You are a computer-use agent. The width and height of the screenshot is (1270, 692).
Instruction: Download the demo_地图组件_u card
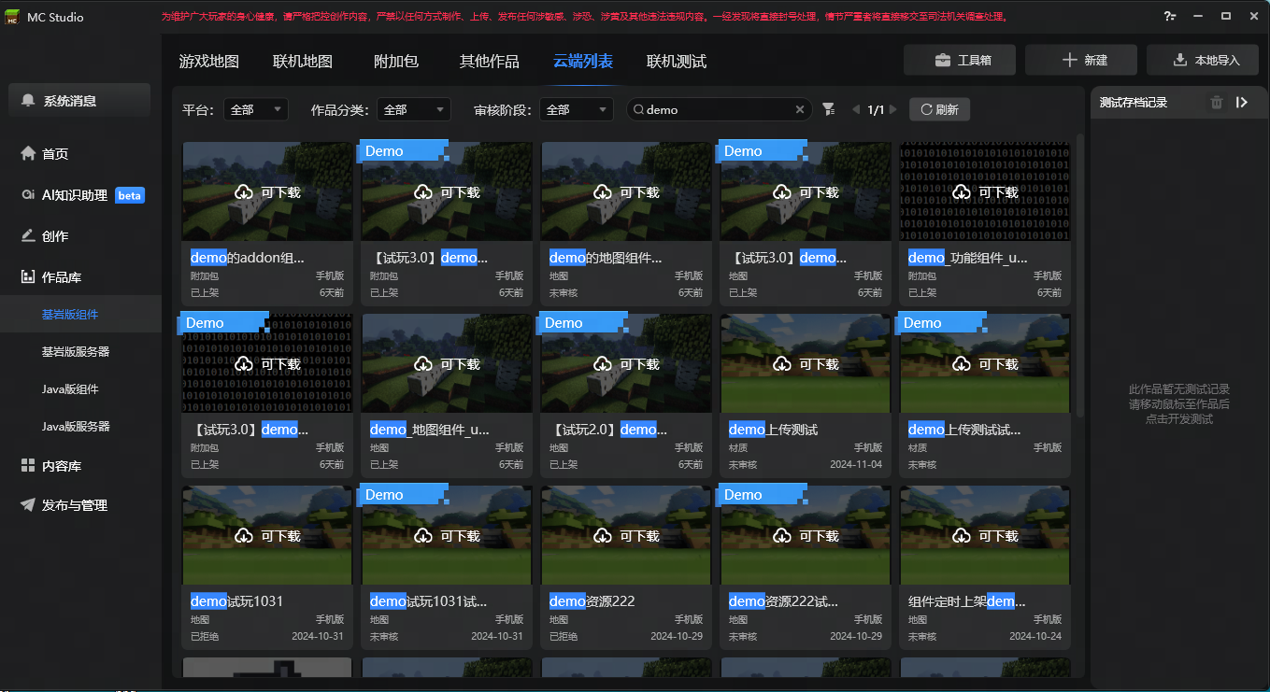(447, 364)
